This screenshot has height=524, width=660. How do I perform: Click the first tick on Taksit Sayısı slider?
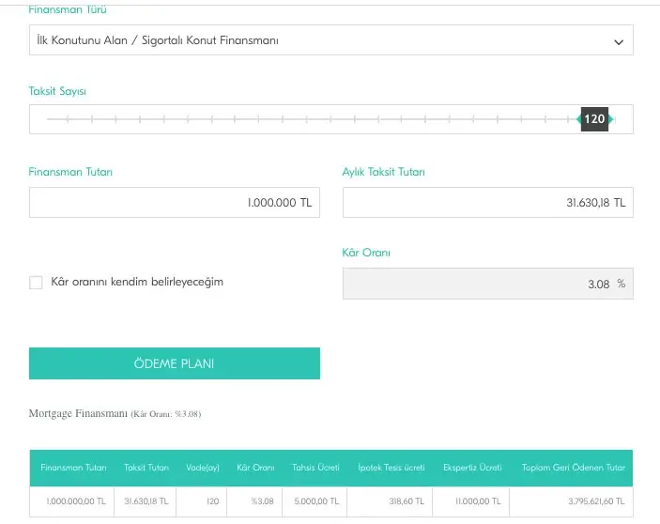69,119
